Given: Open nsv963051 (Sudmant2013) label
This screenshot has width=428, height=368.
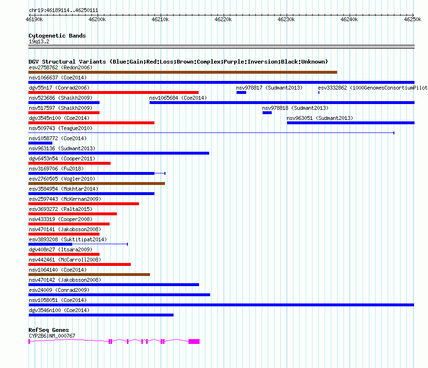Looking at the screenshot, I should [320, 118].
